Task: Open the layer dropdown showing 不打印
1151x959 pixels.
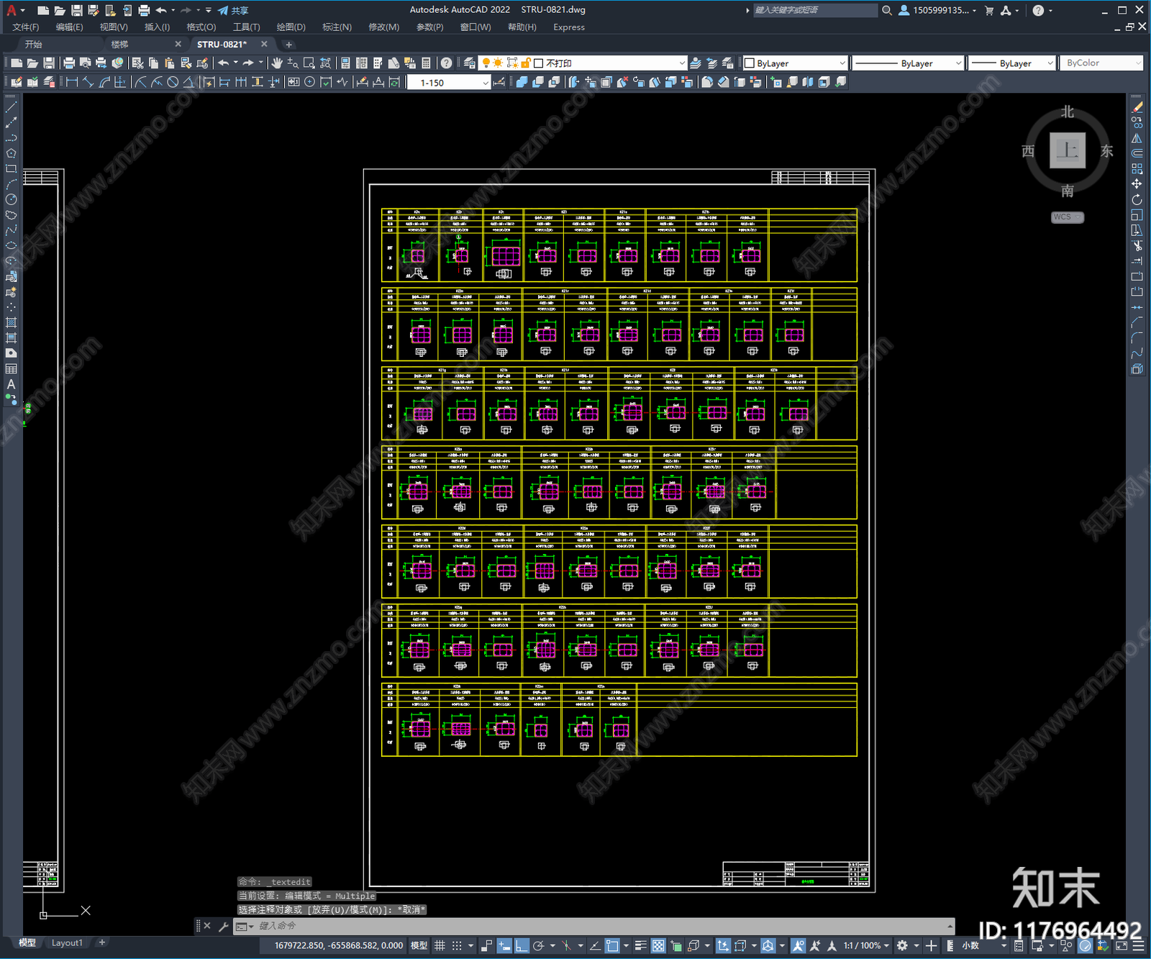Action: [x=583, y=63]
